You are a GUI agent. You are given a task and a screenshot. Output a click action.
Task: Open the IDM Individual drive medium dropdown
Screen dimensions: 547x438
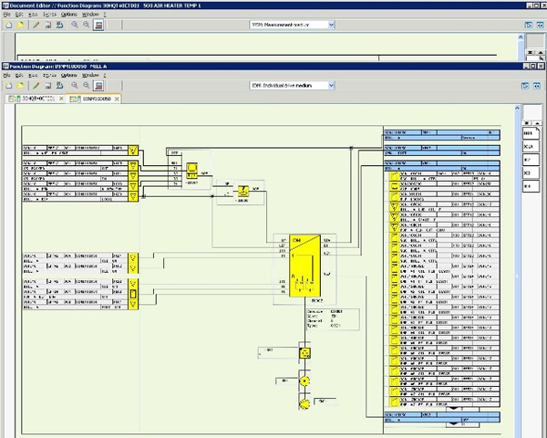[x=331, y=85]
